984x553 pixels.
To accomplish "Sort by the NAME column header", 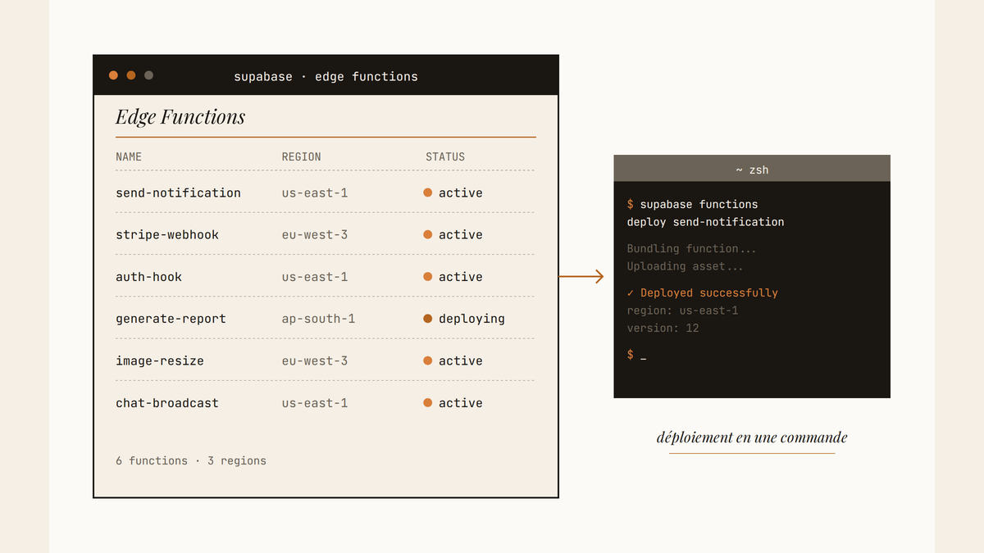I will 129,156.
